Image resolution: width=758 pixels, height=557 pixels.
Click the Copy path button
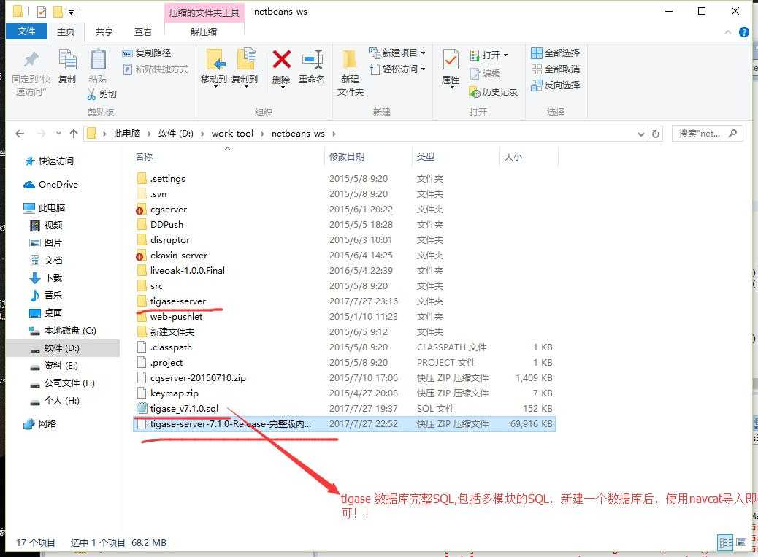coord(147,53)
